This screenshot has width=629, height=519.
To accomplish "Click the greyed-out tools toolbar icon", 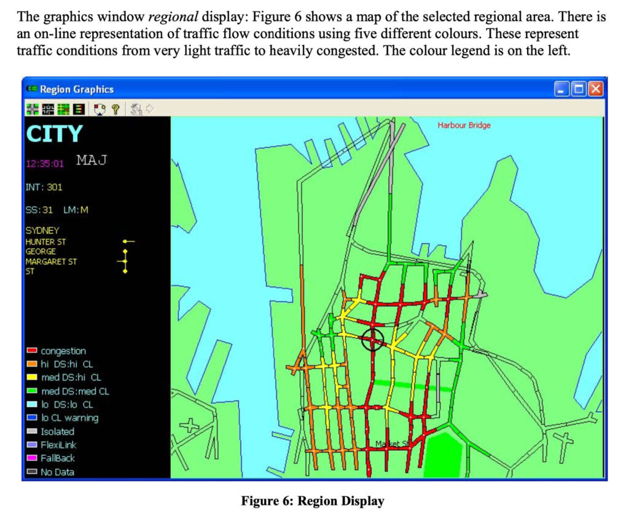I will click(136, 109).
